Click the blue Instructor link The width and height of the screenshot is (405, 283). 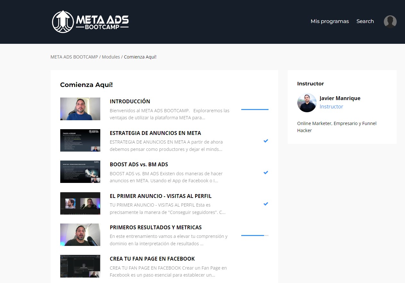click(331, 106)
